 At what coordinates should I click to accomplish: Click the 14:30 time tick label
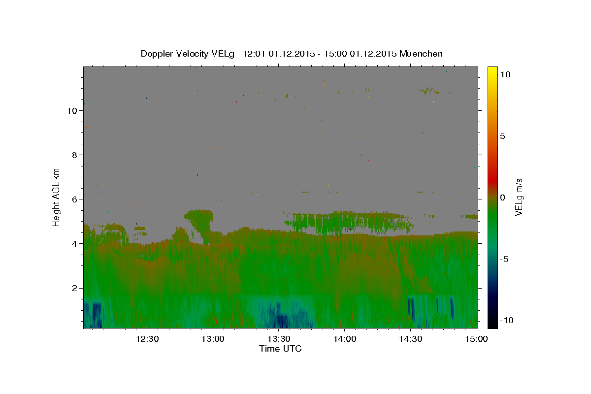pyautogui.click(x=410, y=339)
